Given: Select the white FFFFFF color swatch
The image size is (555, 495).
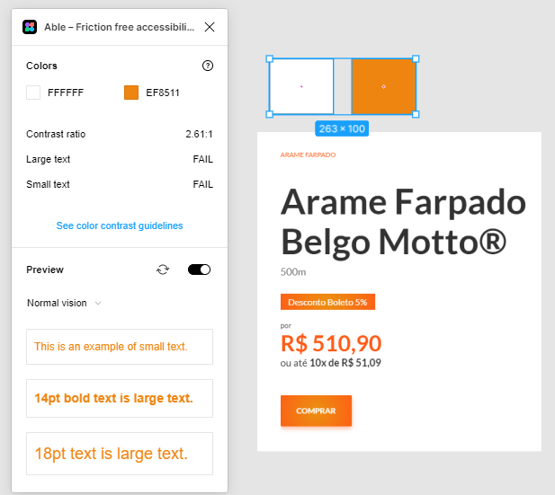Looking at the screenshot, I should [33, 93].
